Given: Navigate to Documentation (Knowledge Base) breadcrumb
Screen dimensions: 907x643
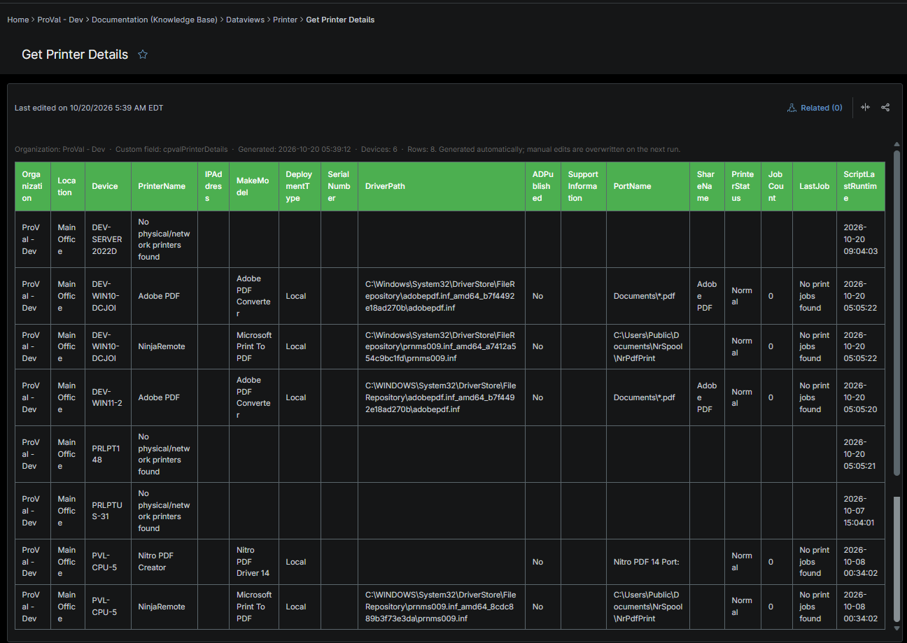Looking at the screenshot, I should 155,20.
